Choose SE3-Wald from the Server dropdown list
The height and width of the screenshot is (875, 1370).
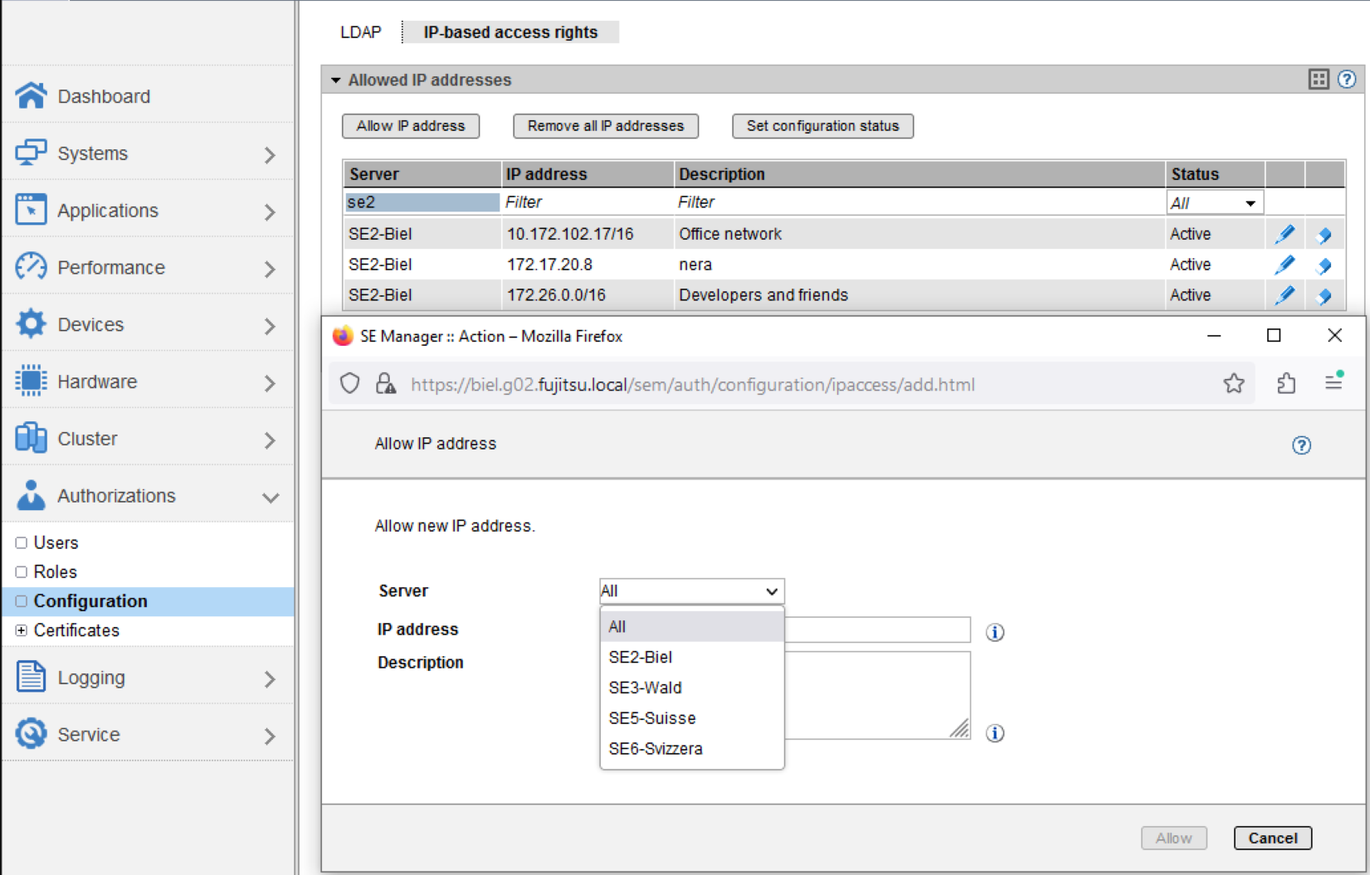coord(645,688)
